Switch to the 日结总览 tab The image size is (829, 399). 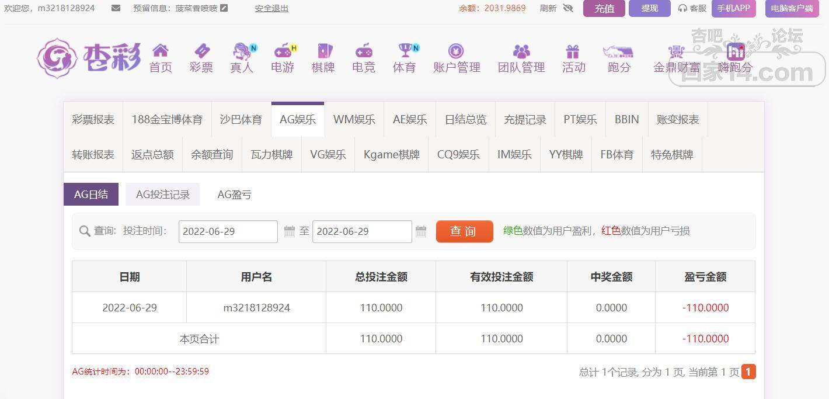tap(465, 120)
